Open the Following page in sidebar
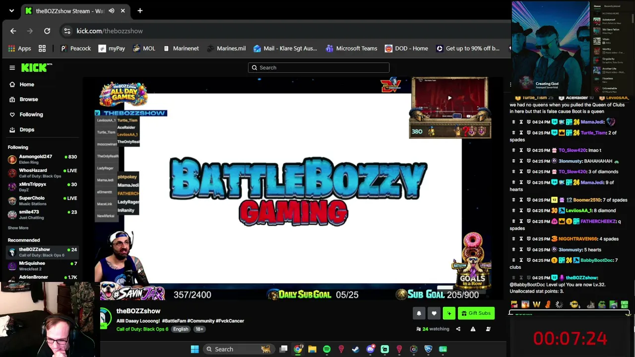The width and height of the screenshot is (635, 357). click(x=26, y=115)
